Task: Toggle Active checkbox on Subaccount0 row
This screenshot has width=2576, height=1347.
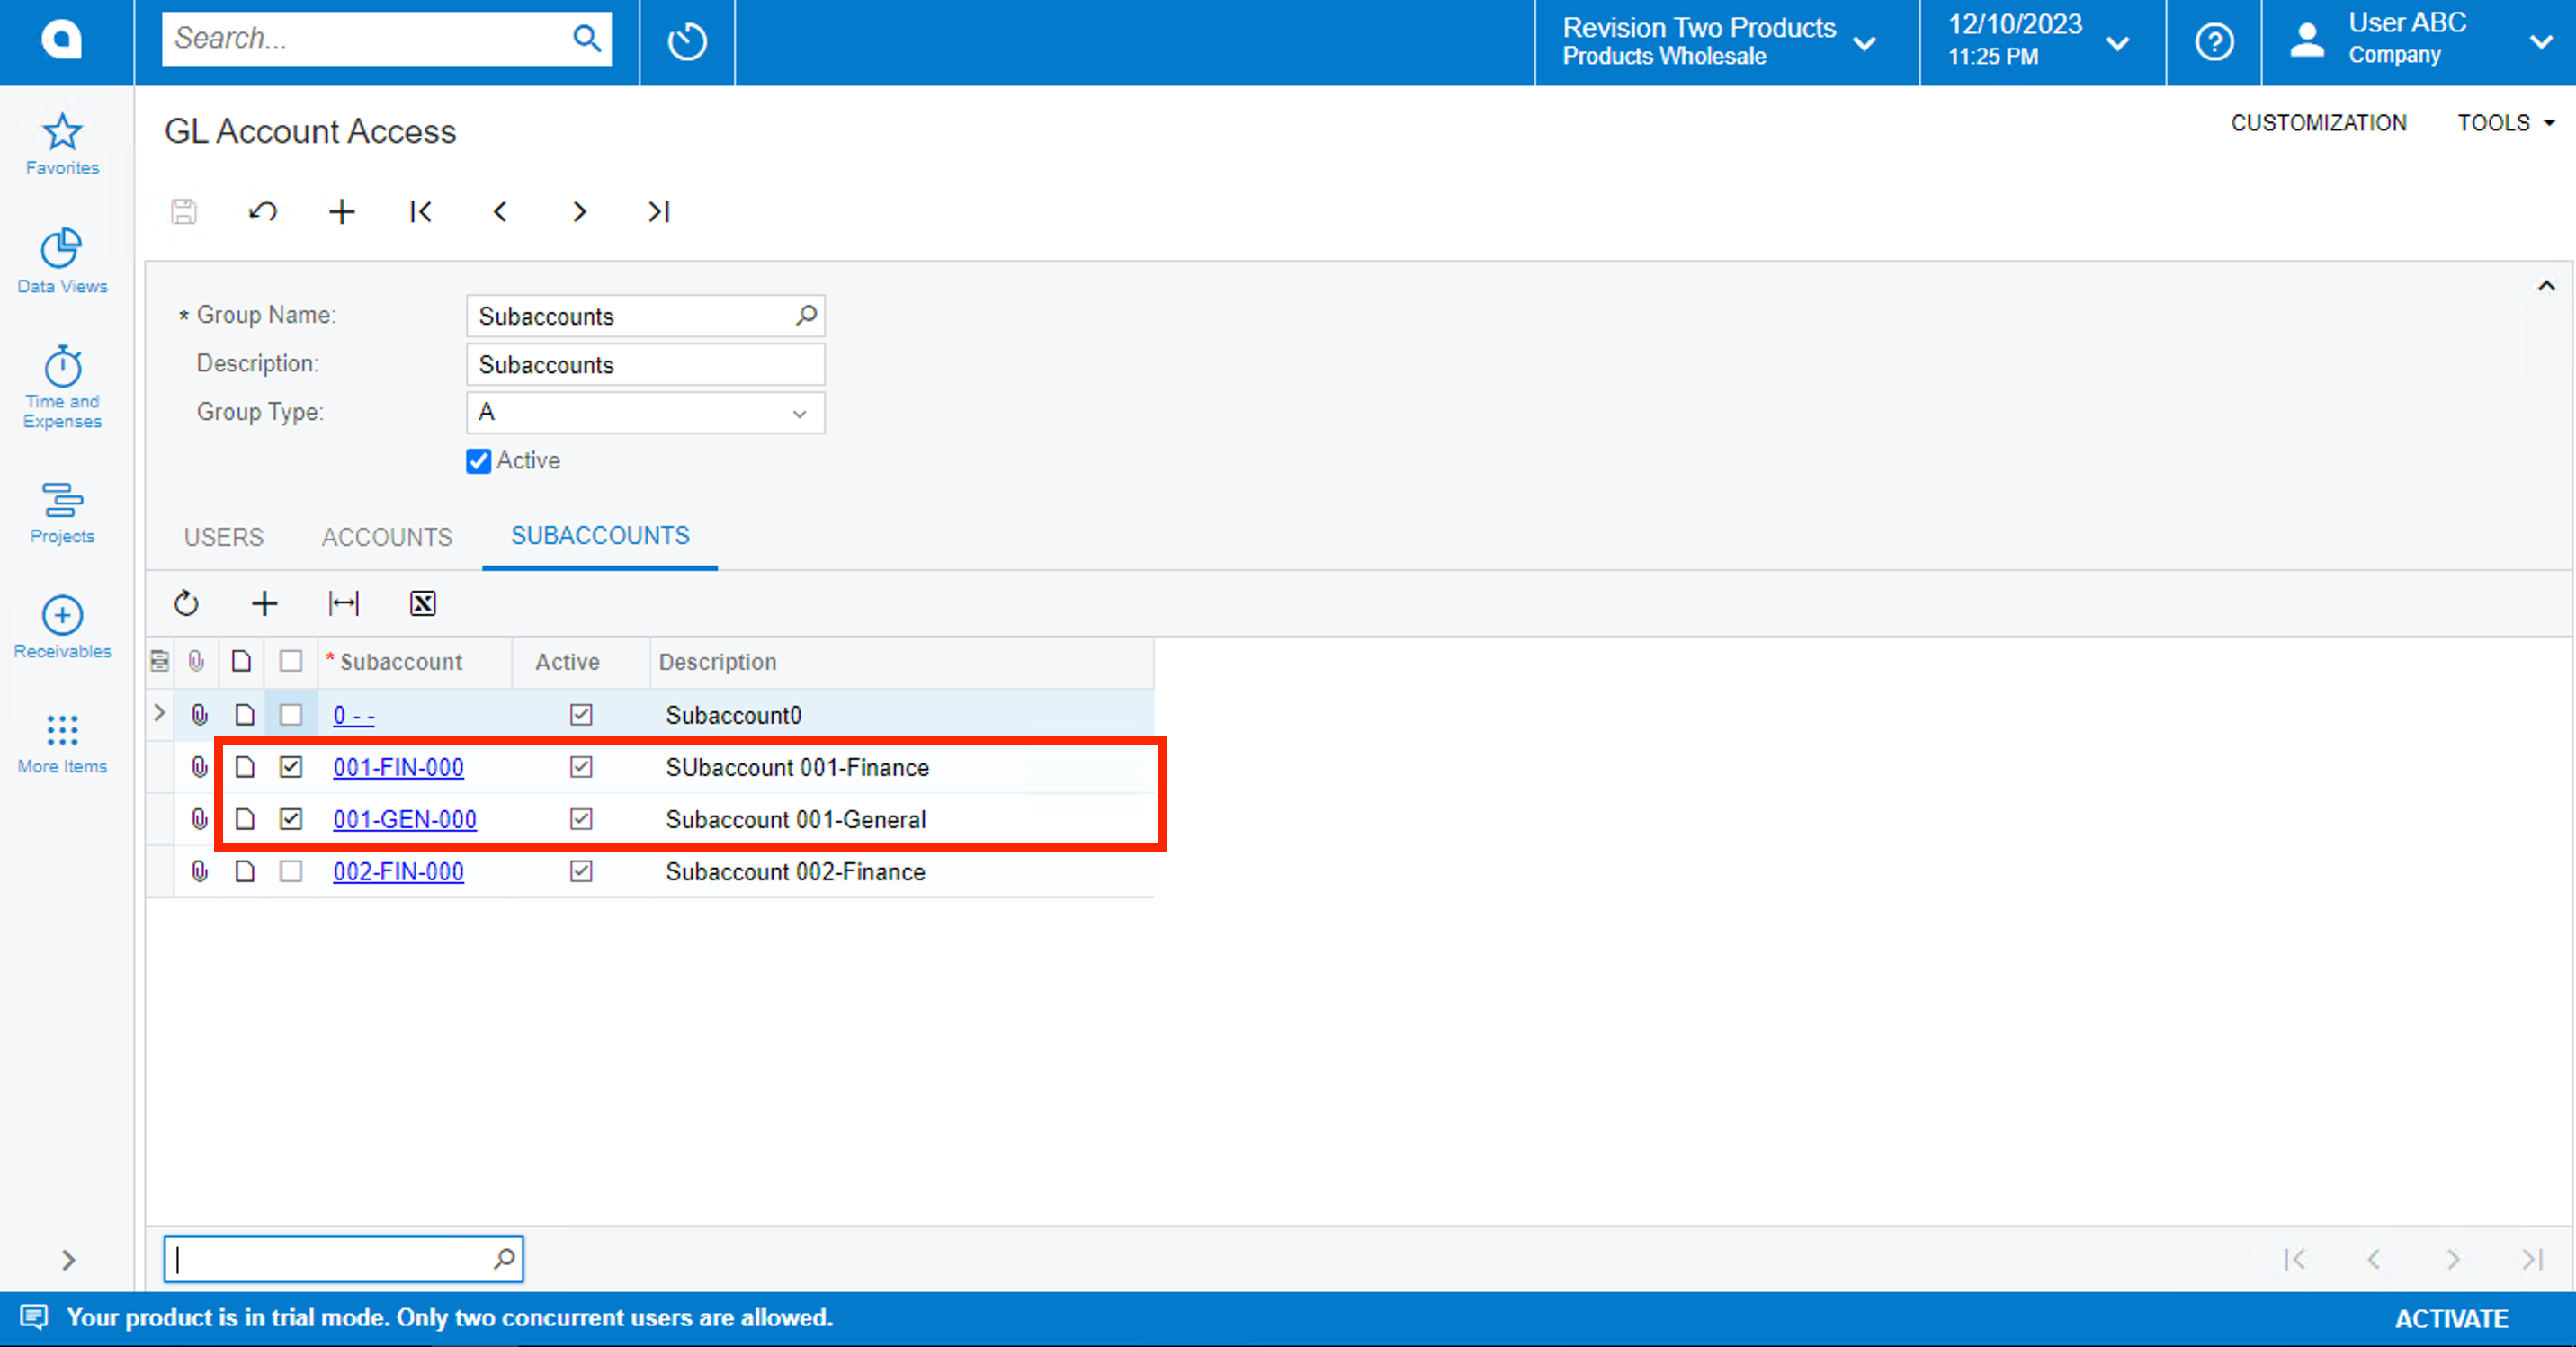Action: (581, 715)
